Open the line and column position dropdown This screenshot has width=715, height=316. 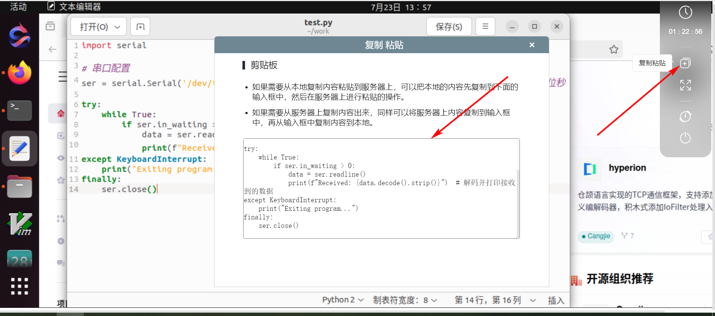pos(495,300)
